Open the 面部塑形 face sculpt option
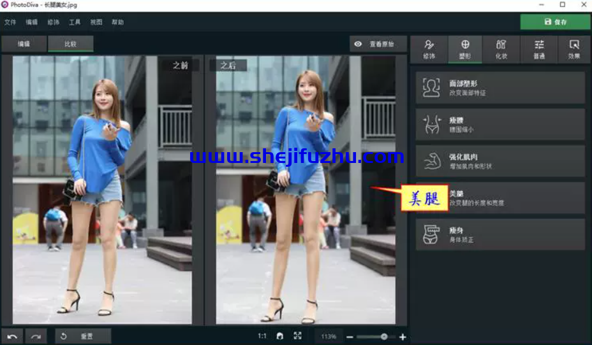Image resolution: width=592 pixels, height=345 pixels. click(500, 88)
